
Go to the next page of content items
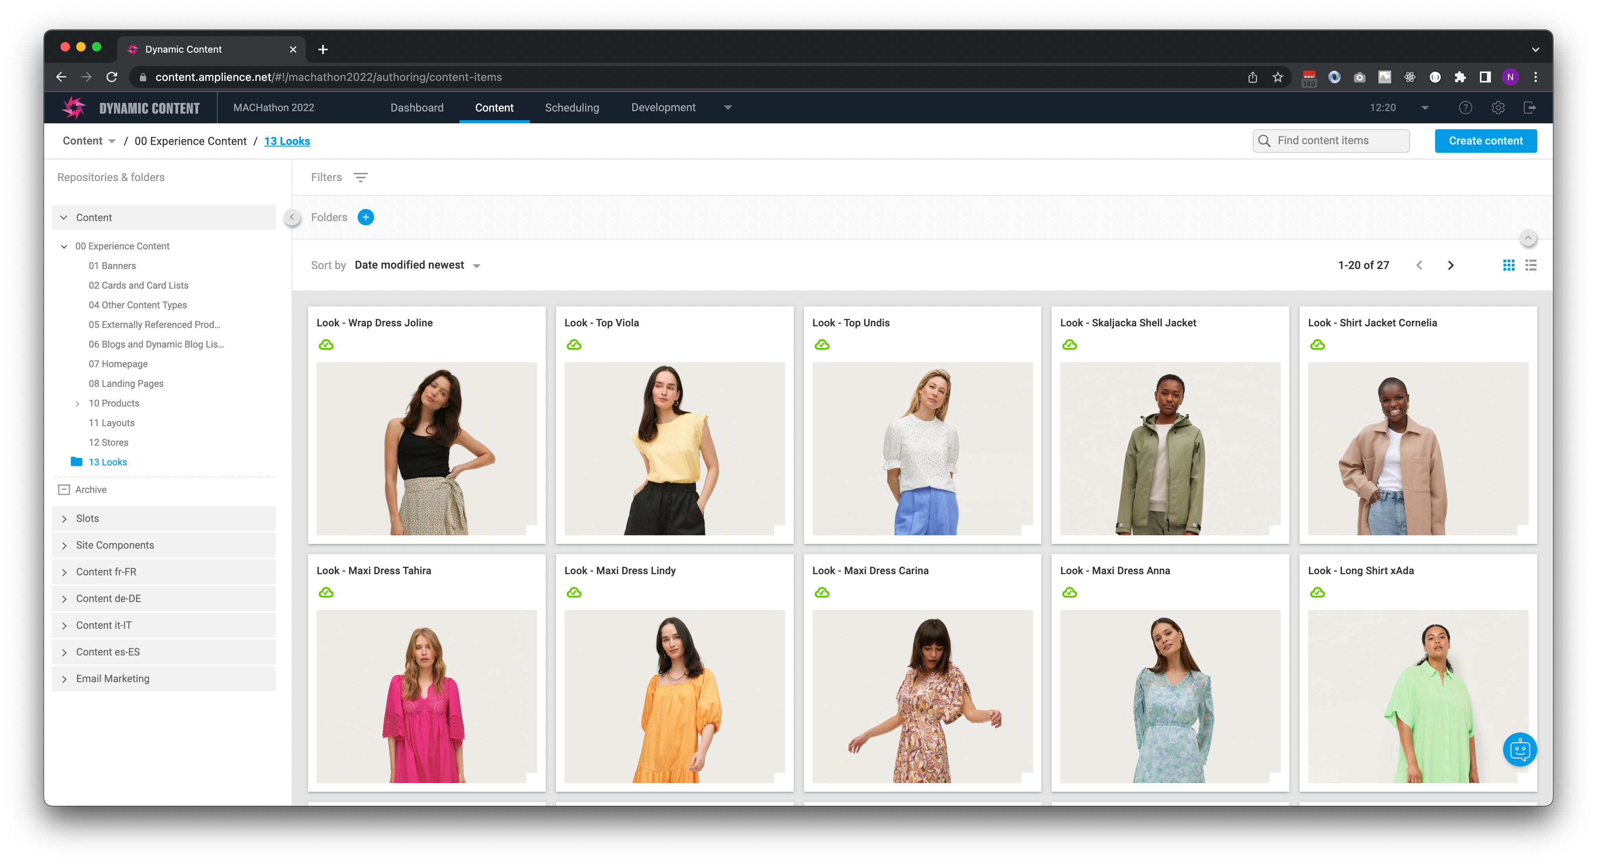[x=1451, y=265]
